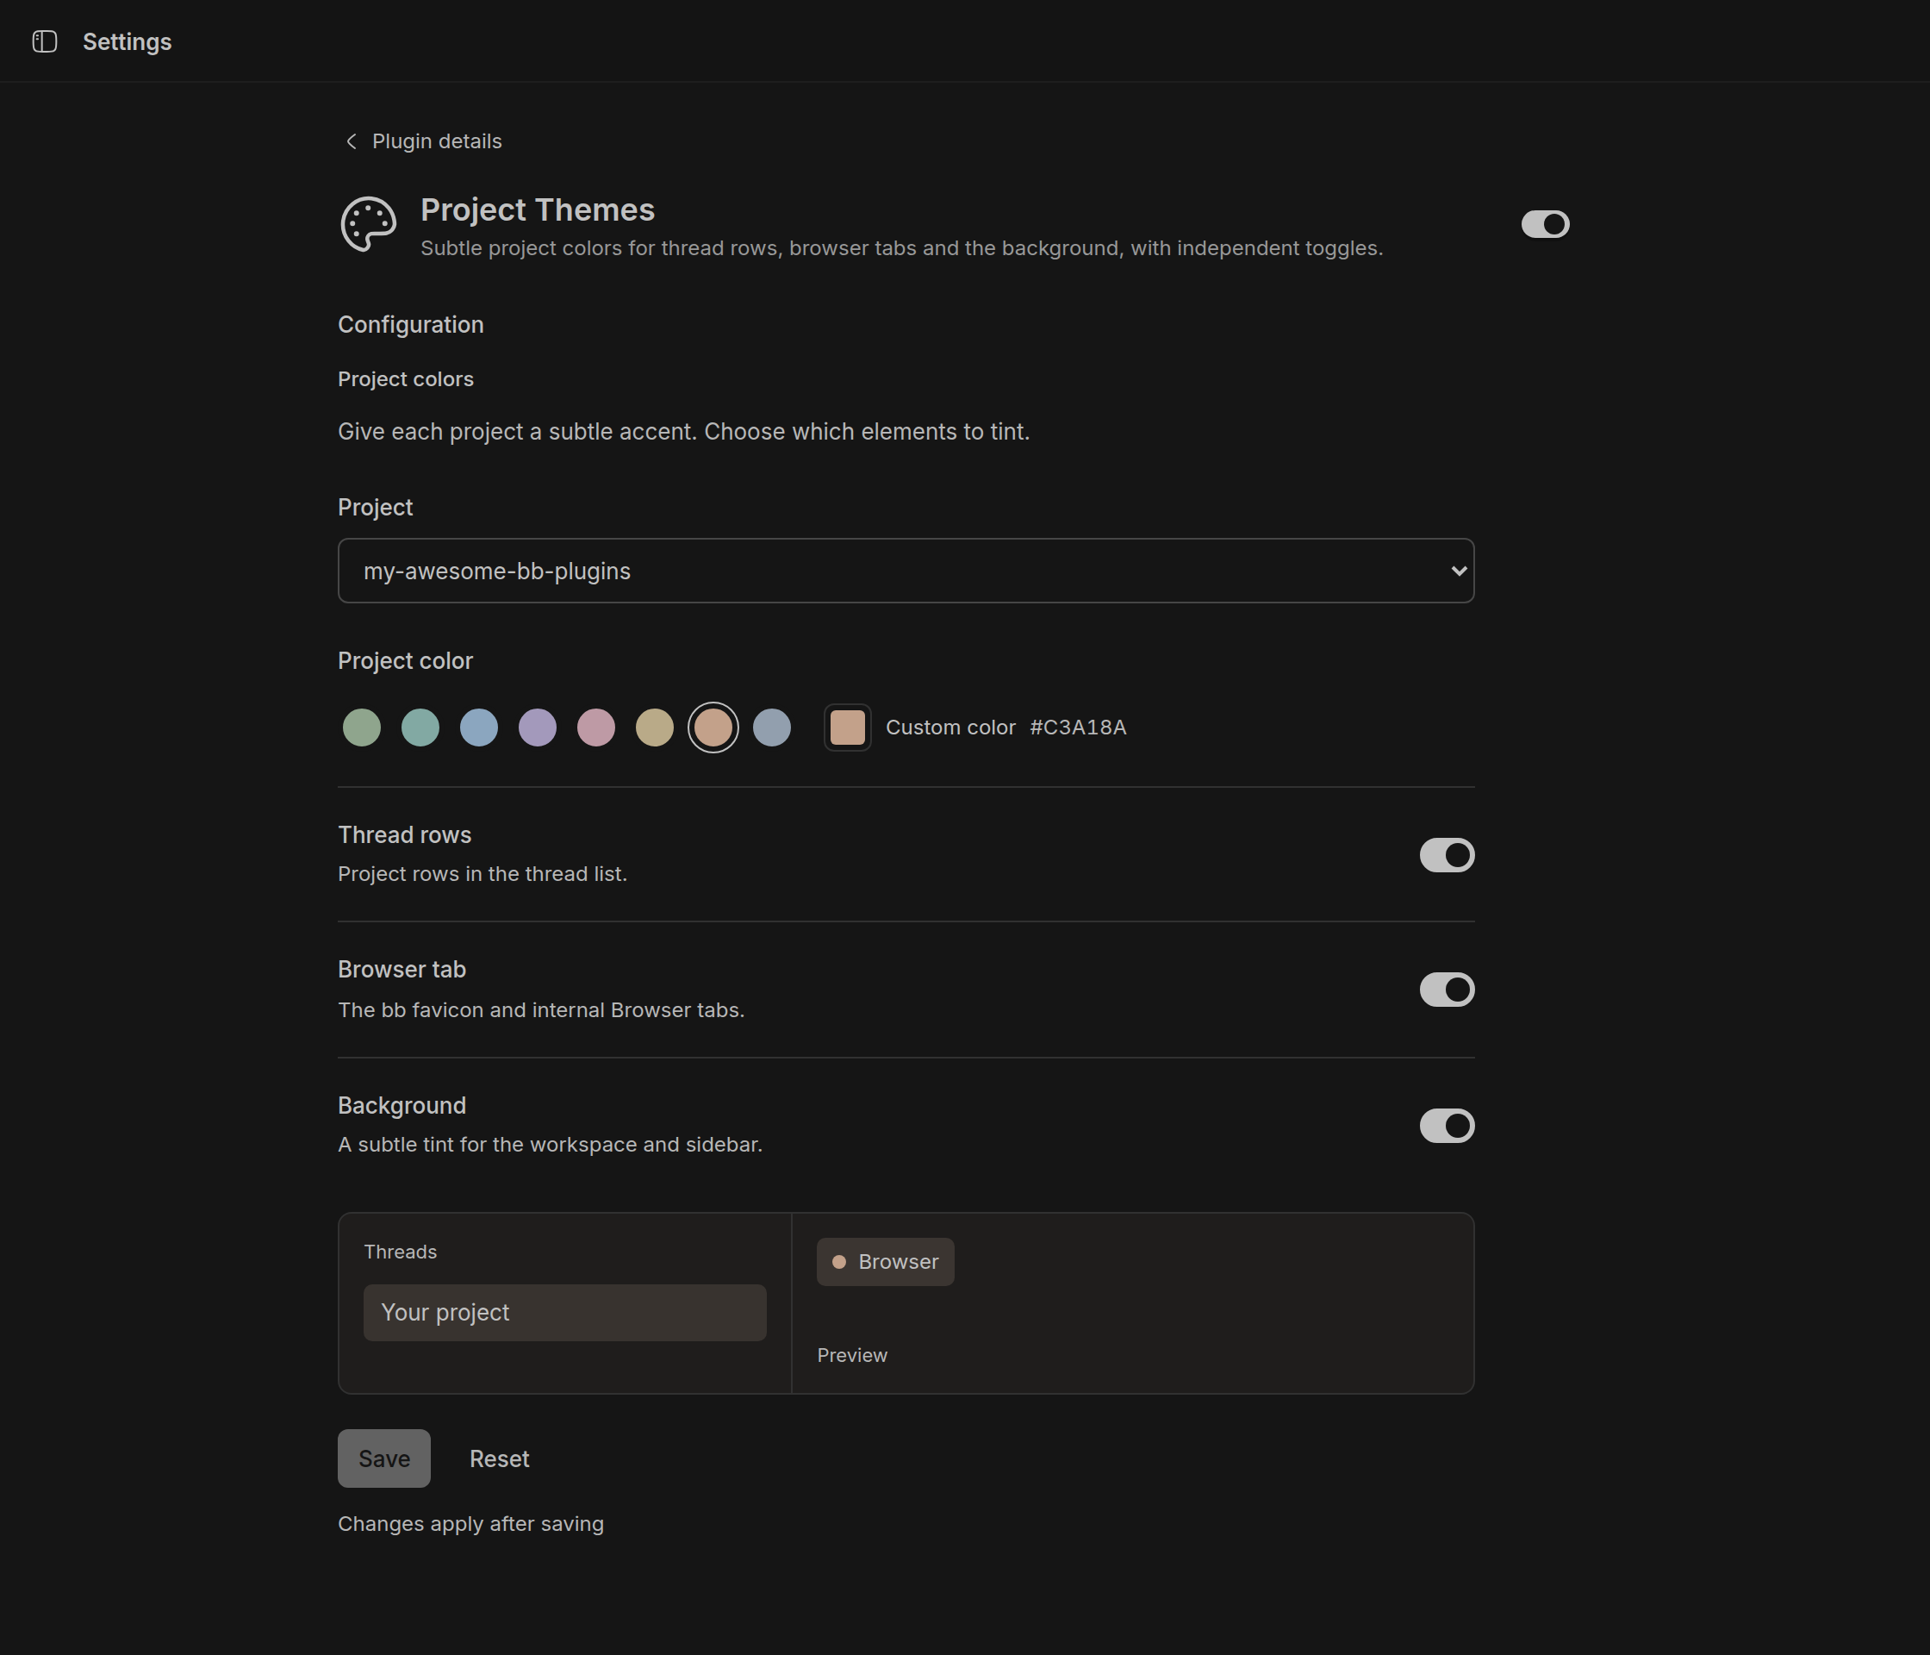
Task: Click the Reset button
Action: (x=499, y=1458)
